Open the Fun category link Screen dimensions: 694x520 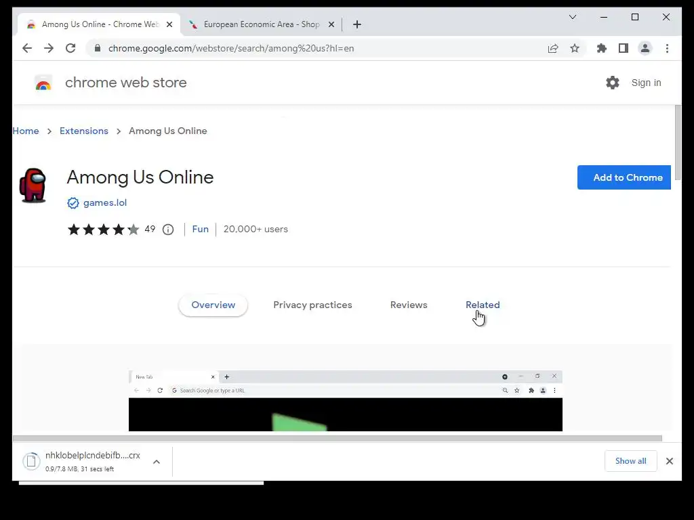click(x=200, y=229)
